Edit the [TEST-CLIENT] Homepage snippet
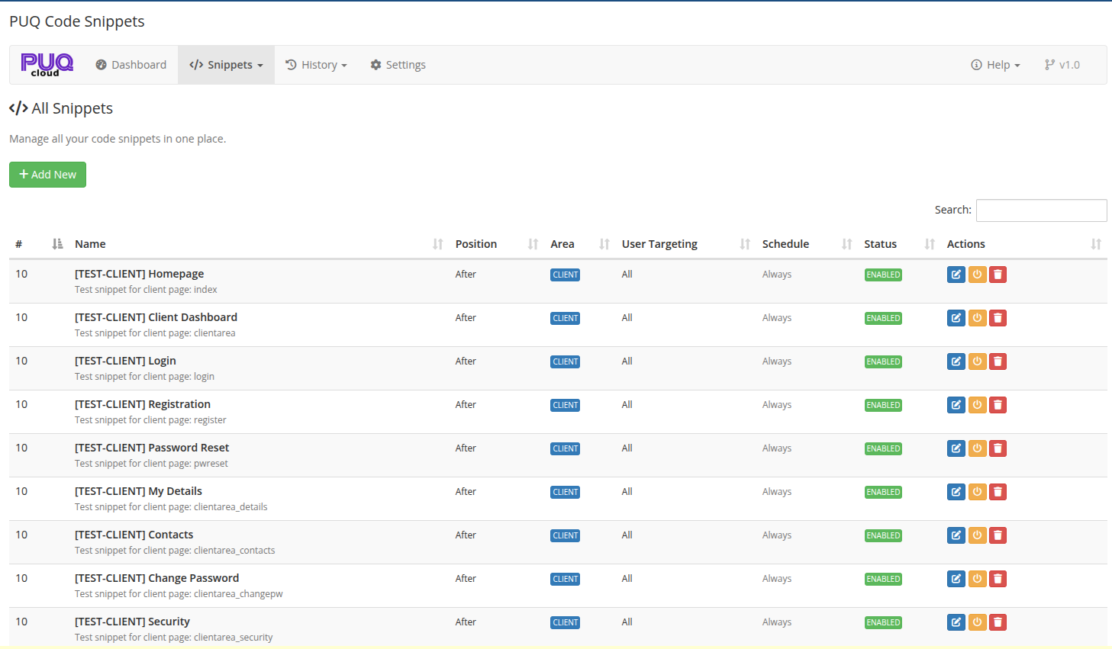Image resolution: width=1112 pixels, height=649 pixels. click(956, 274)
